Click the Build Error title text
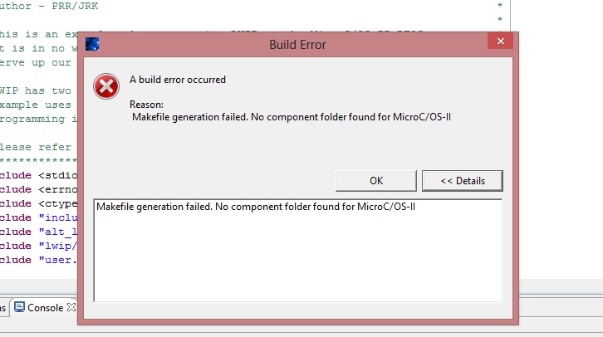Viewport: 603px width, 337px height. tap(298, 44)
